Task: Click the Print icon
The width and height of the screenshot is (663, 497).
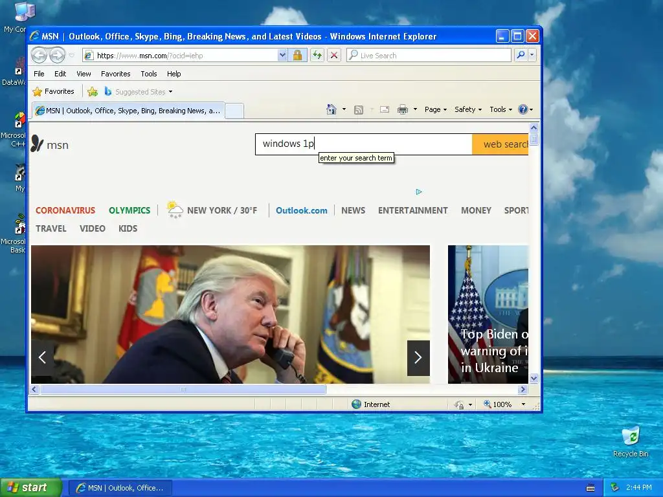Action: pyautogui.click(x=403, y=109)
